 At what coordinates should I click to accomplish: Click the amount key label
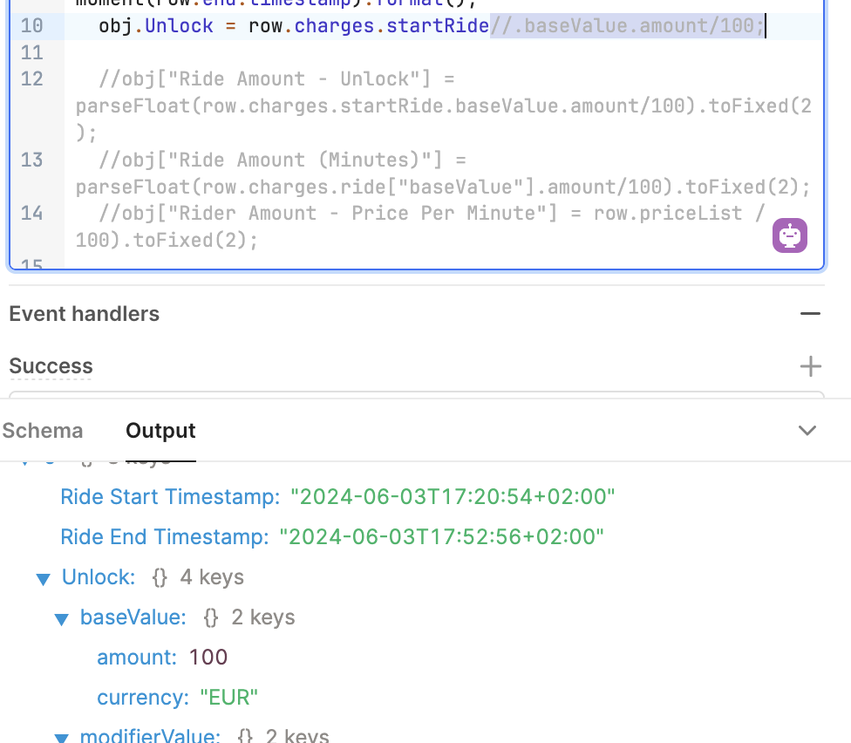[x=137, y=658]
